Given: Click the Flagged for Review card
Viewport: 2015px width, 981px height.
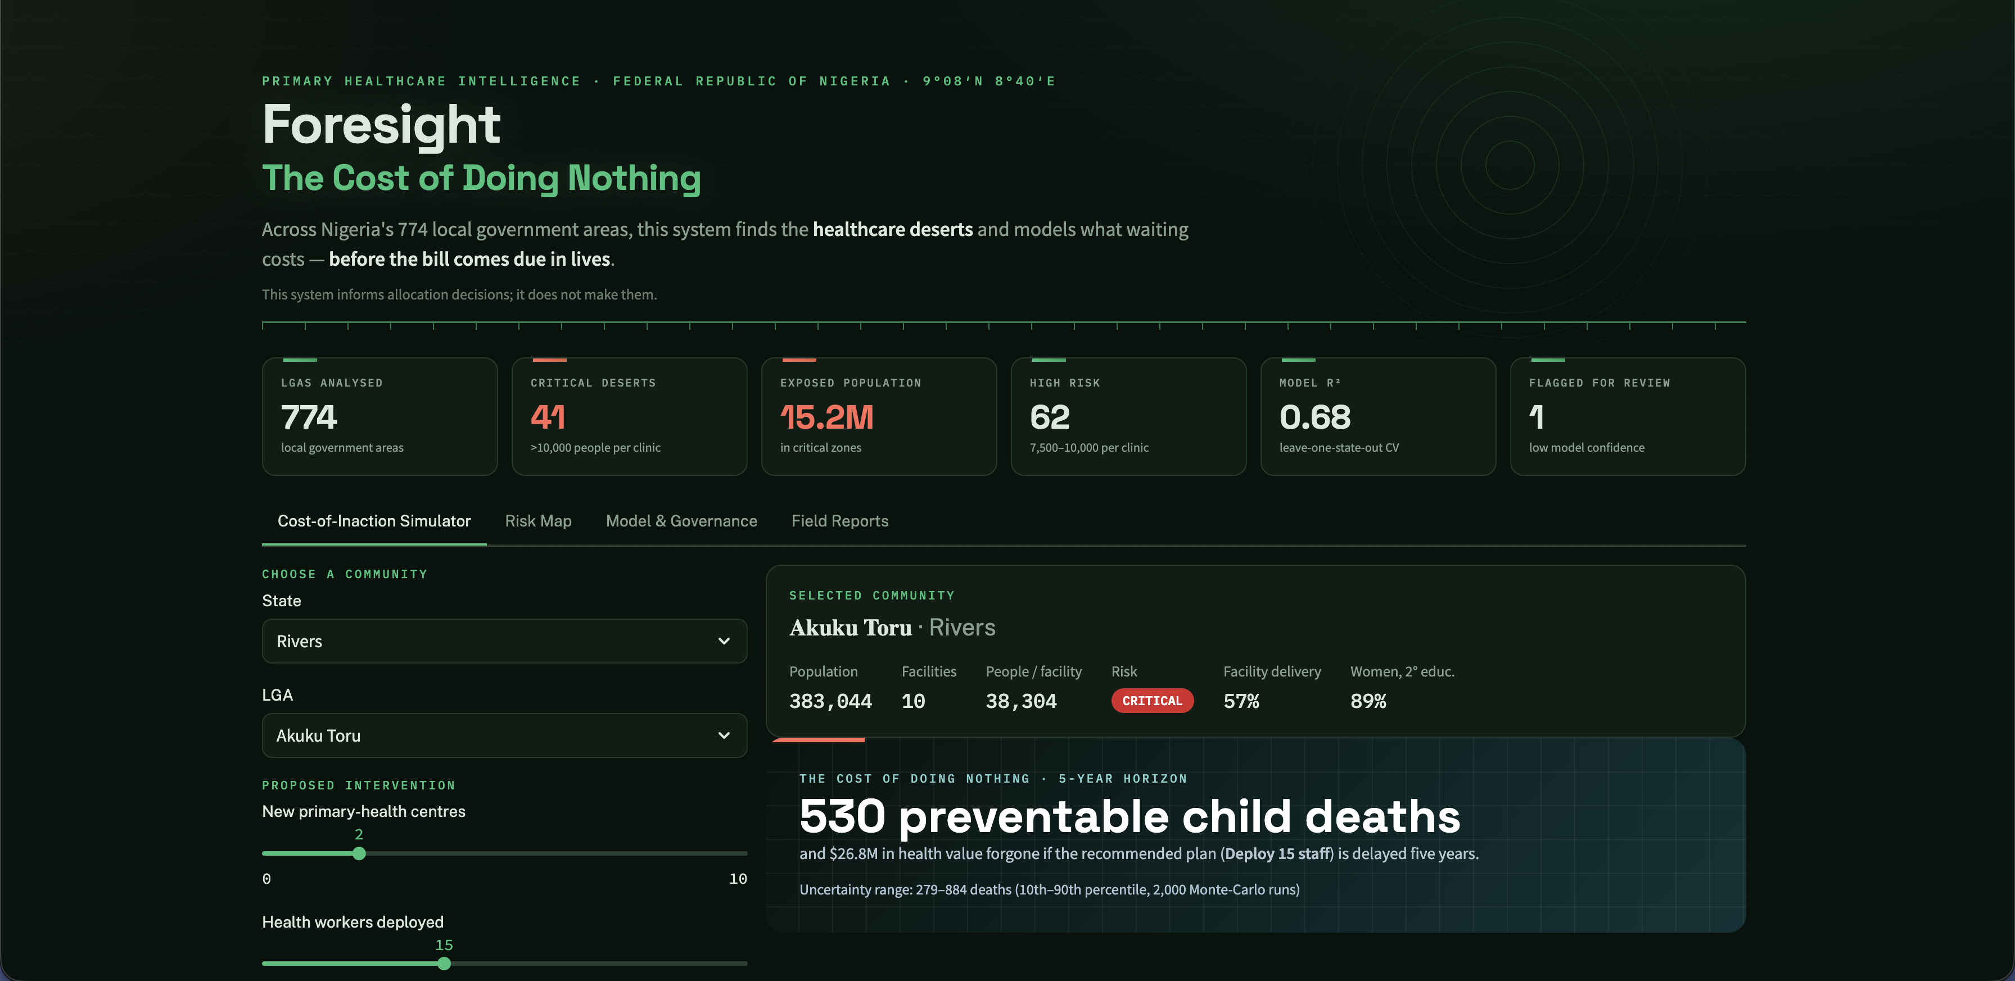Looking at the screenshot, I should click(x=1627, y=416).
